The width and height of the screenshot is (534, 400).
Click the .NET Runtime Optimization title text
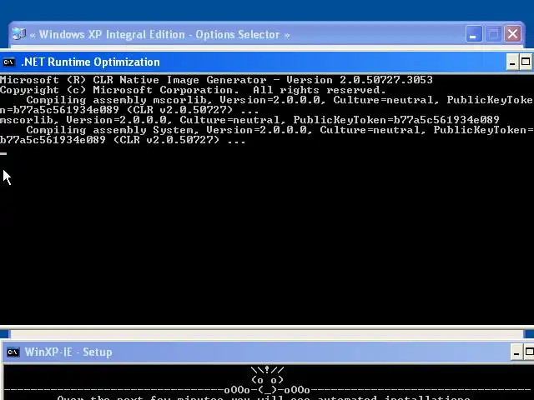tap(90, 62)
